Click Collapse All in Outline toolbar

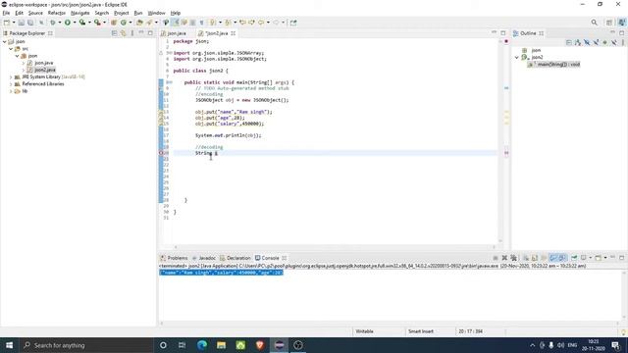pos(569,41)
